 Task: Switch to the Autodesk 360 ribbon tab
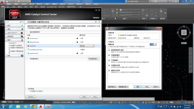point(52,7)
